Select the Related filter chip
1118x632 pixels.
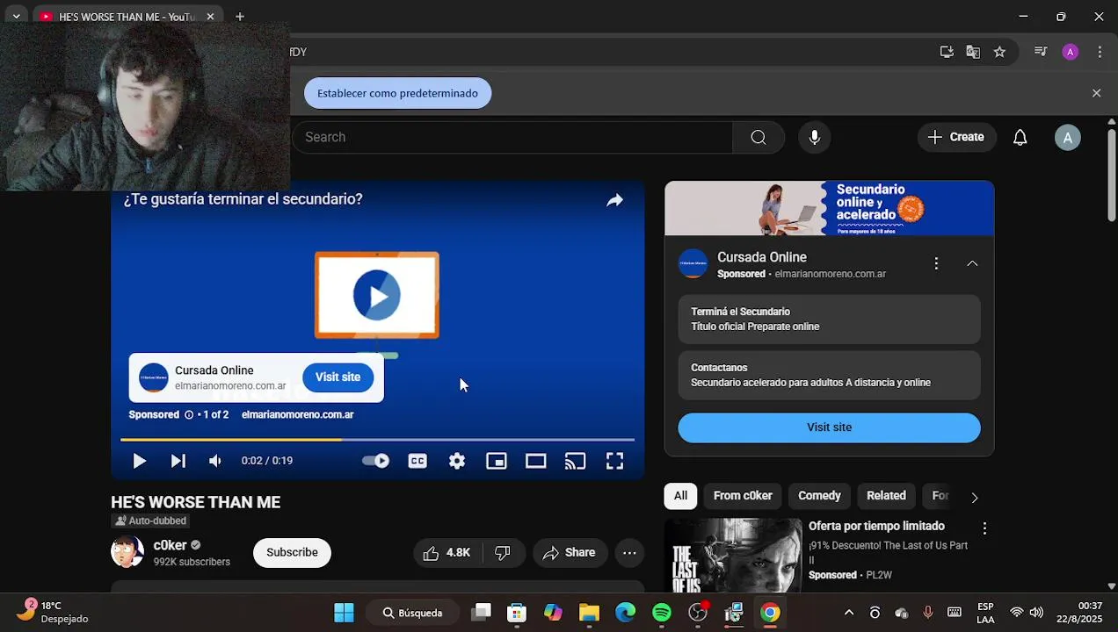[886, 496]
